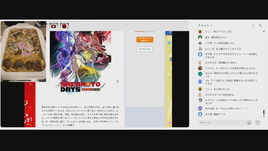268x151 pixels.
Task: Click the chat scrollbar up arrow
Action: 264,32
